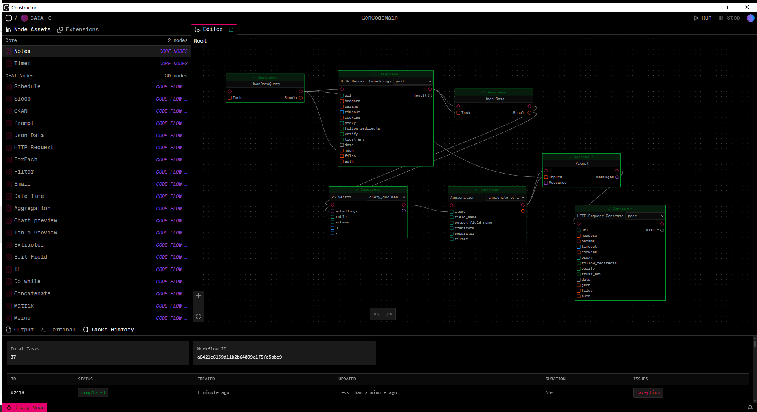Click the notification bell in the status bar
Viewport: 757px width, 412px height.
point(750,408)
